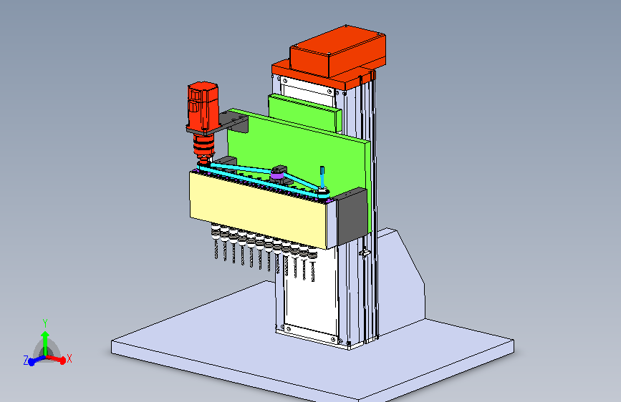This screenshot has height=402, width=621.
Task: Select the cyan upright pin near belt end
Action: click(x=322, y=177)
